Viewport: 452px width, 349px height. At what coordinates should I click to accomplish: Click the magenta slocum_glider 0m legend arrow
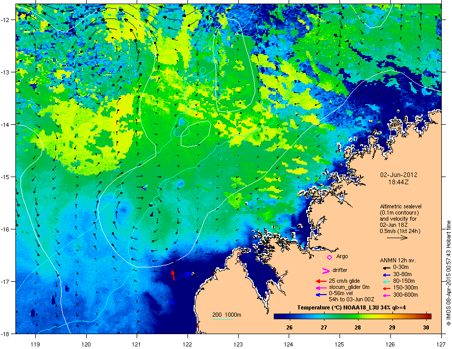(321, 287)
